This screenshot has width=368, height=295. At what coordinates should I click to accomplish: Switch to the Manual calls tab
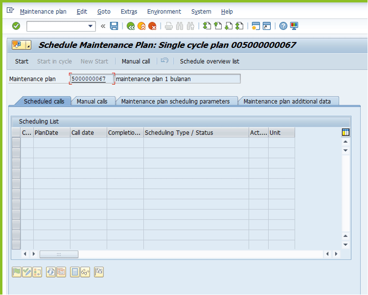(92, 102)
